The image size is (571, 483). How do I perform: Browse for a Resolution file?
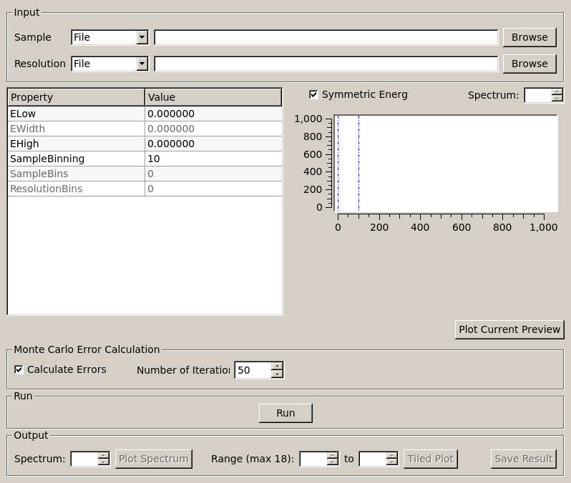(x=529, y=64)
